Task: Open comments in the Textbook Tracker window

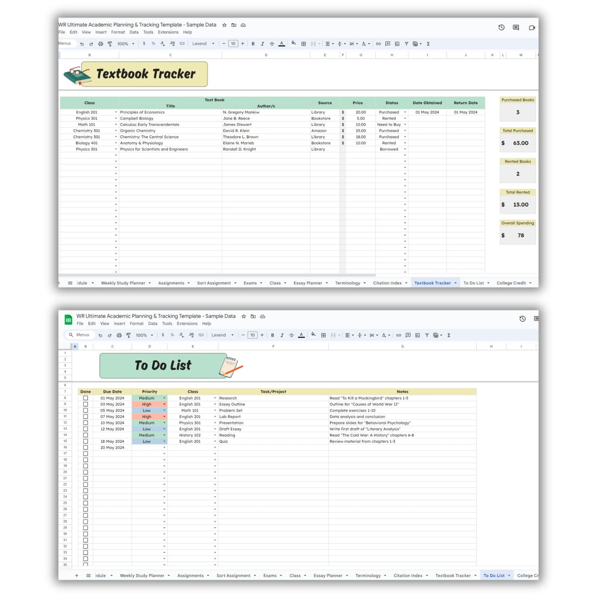Action: (516, 28)
